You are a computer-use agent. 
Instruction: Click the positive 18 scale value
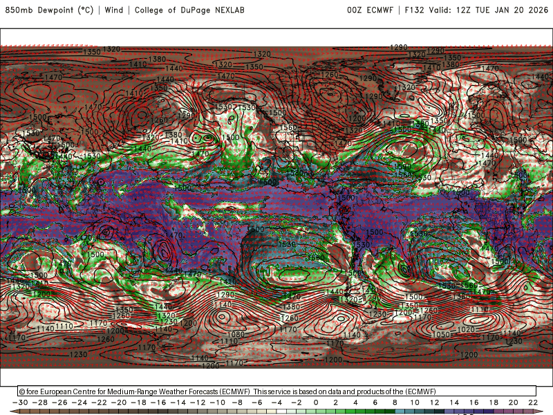(x=494, y=403)
